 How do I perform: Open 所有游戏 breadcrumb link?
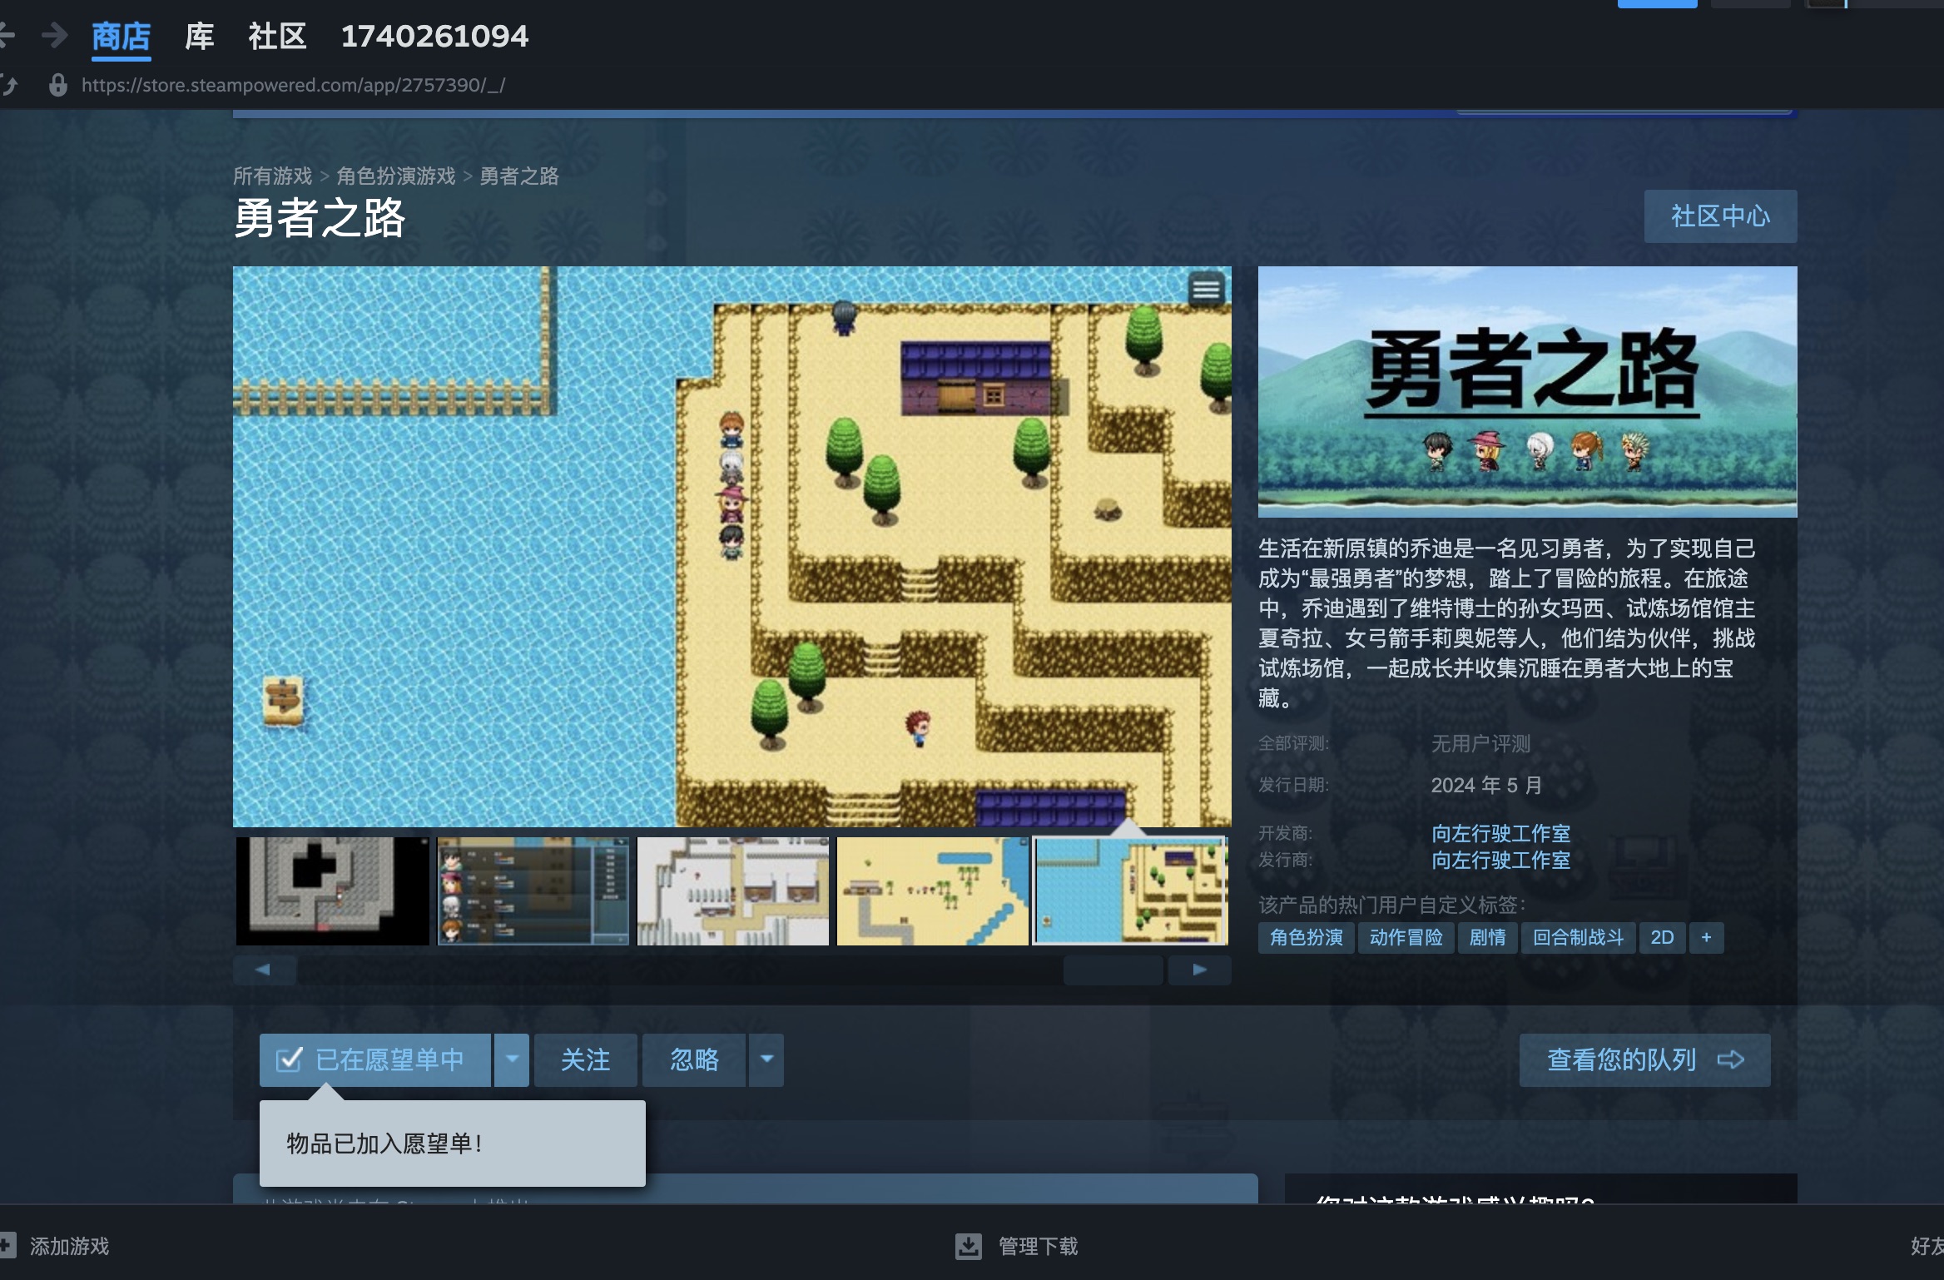point(272,176)
